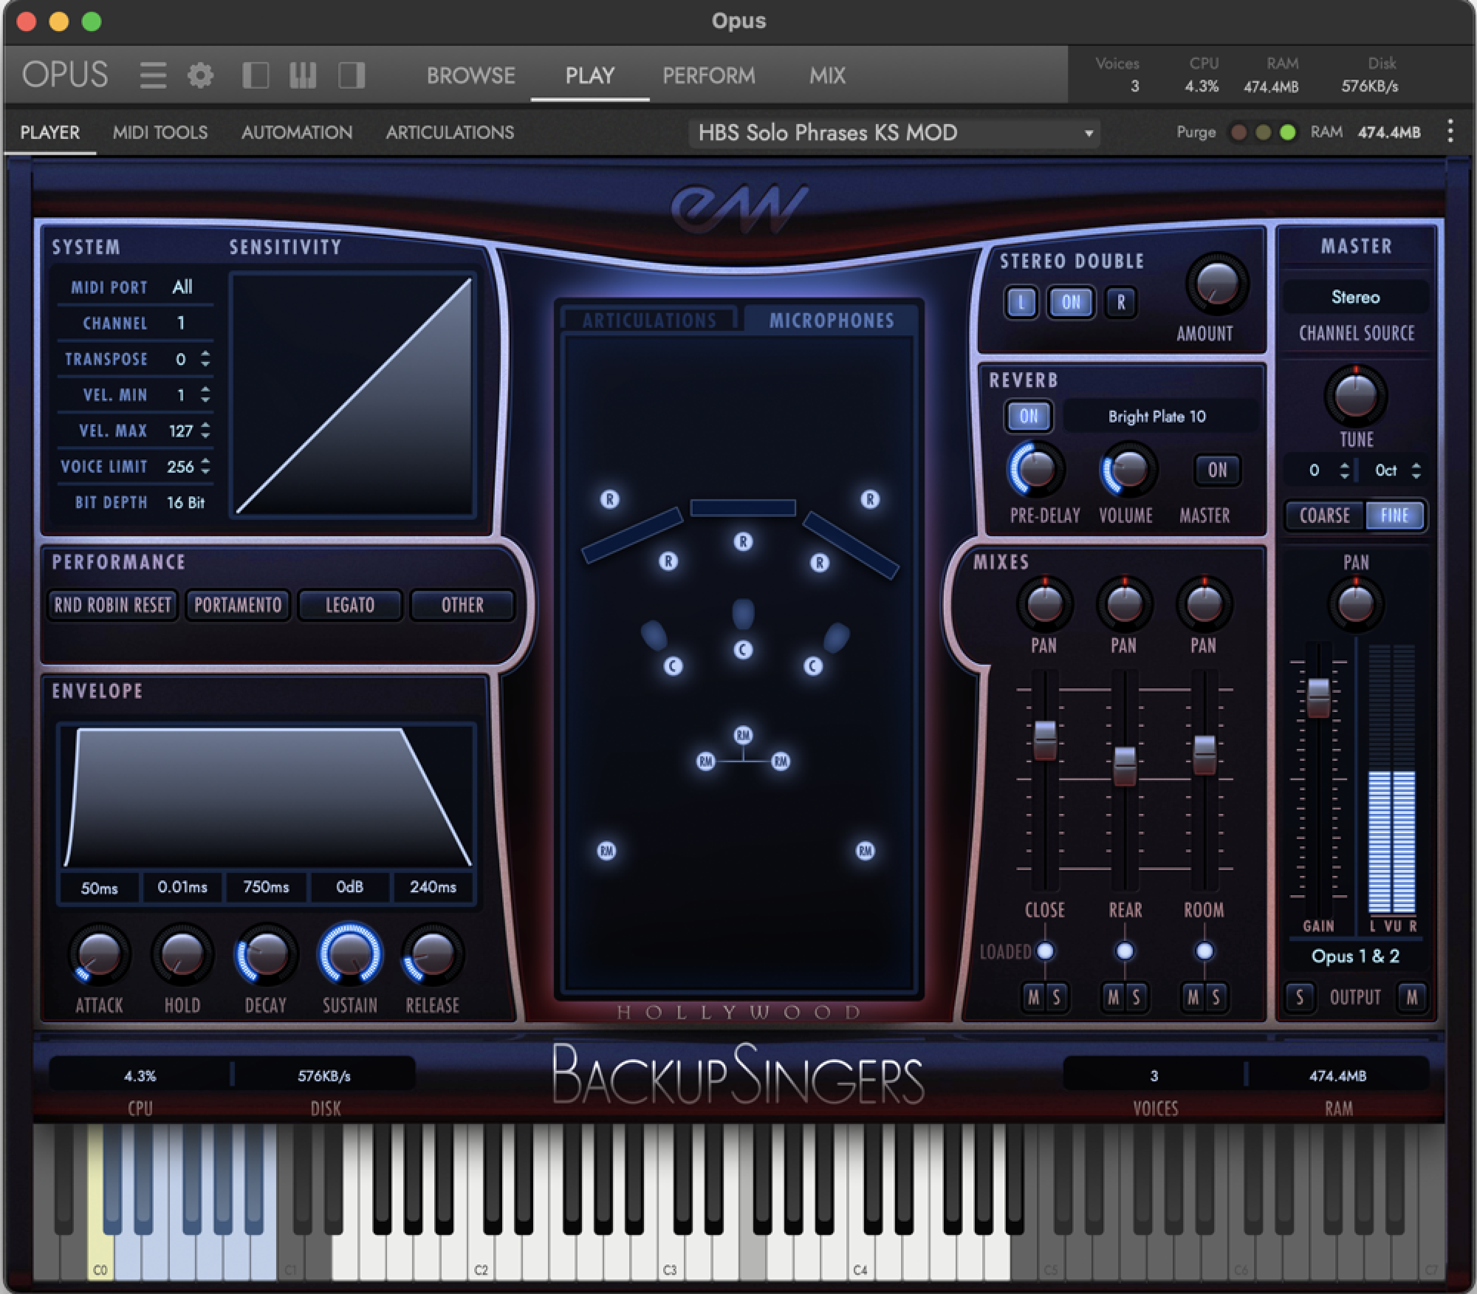Switch to the PERFORM tab
The image size is (1477, 1294).
pos(708,75)
